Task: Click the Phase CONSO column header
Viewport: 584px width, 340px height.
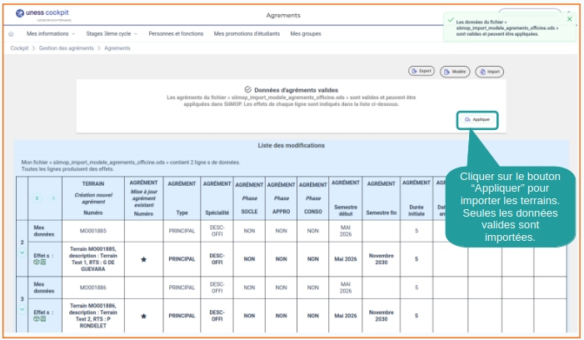Action: tap(313, 198)
